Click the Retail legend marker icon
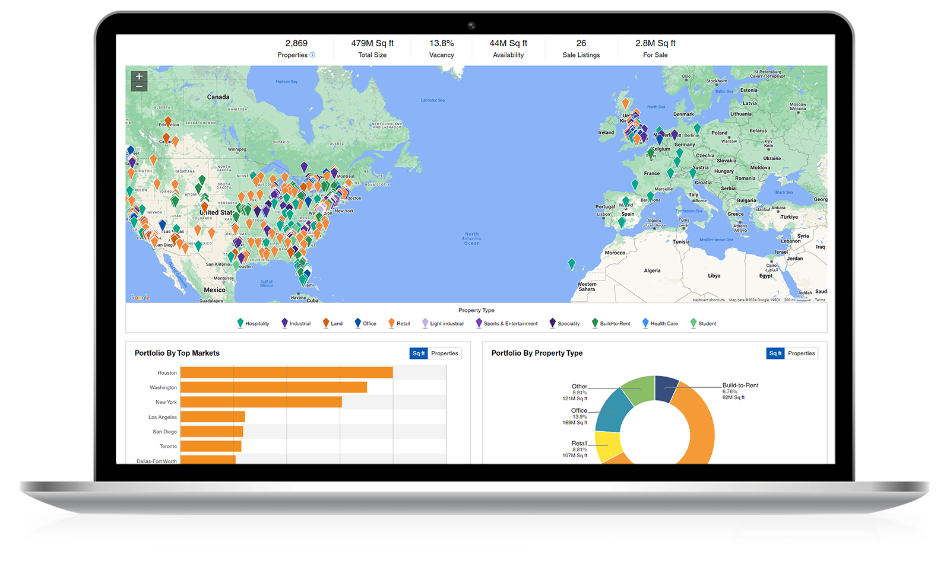950x561 pixels. point(391,323)
